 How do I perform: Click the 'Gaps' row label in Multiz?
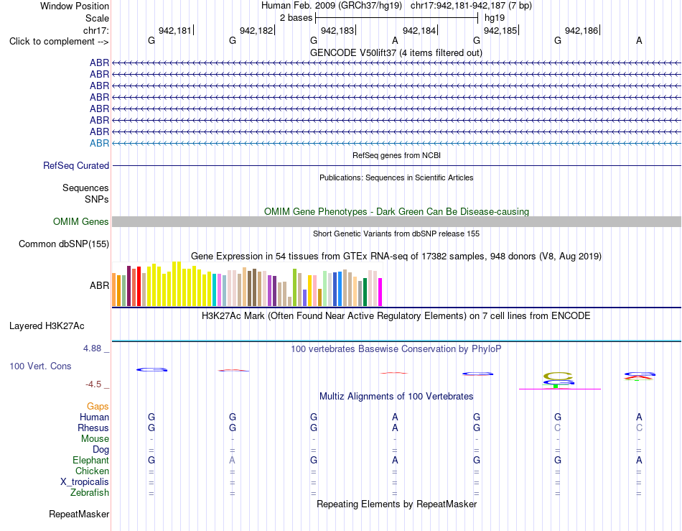(x=98, y=406)
